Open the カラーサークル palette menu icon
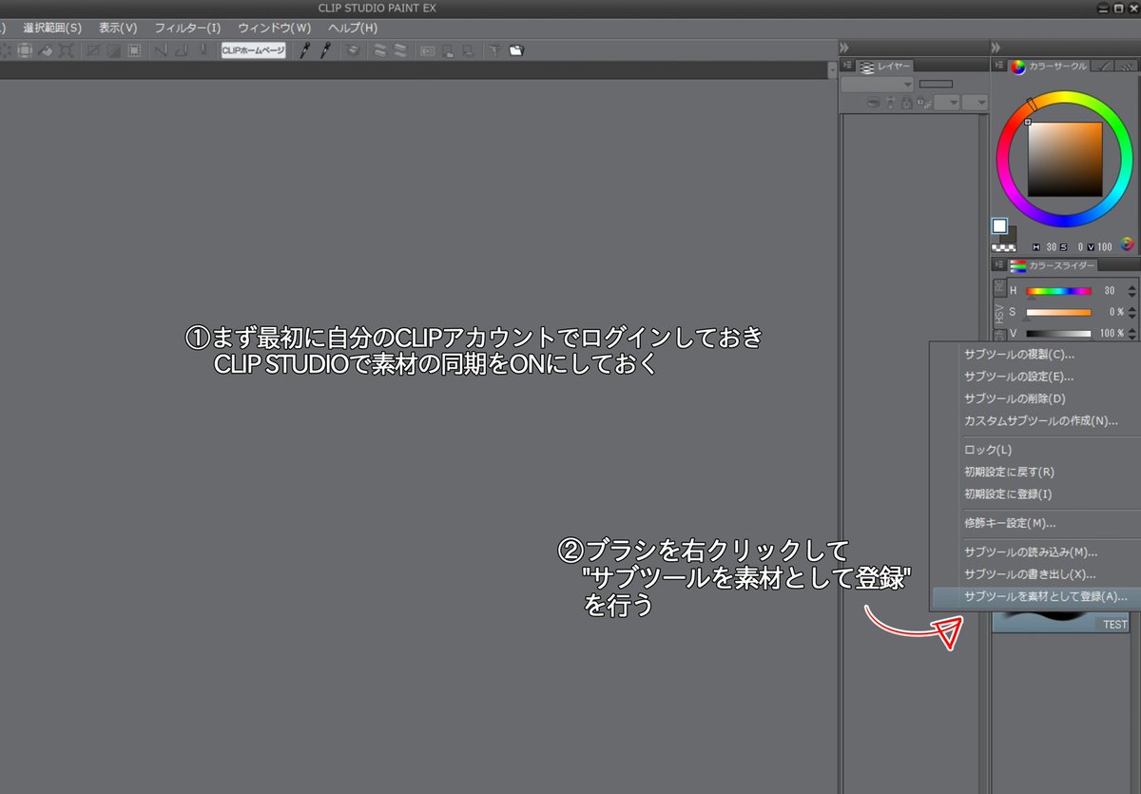Image resolution: width=1141 pixels, height=794 pixels. pyautogui.click(x=999, y=65)
